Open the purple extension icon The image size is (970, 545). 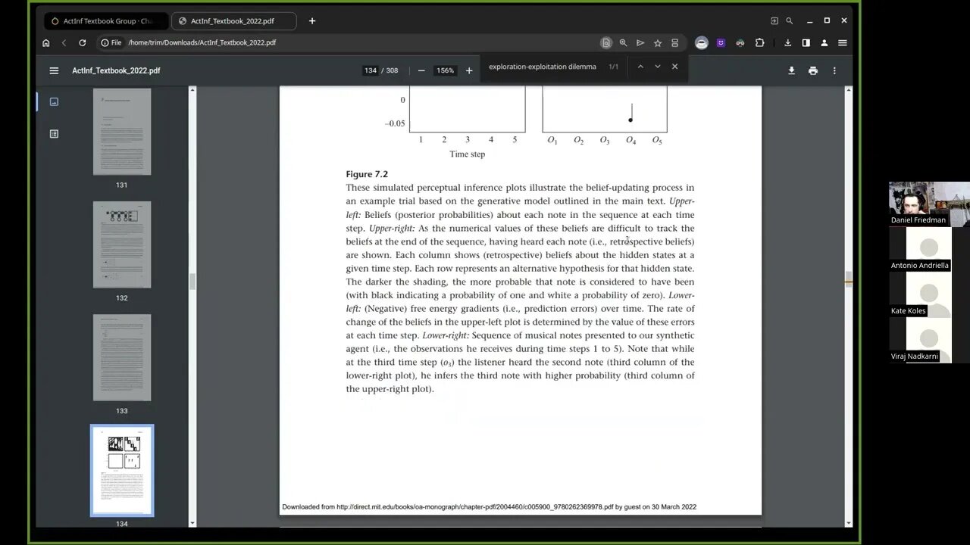coord(721,42)
